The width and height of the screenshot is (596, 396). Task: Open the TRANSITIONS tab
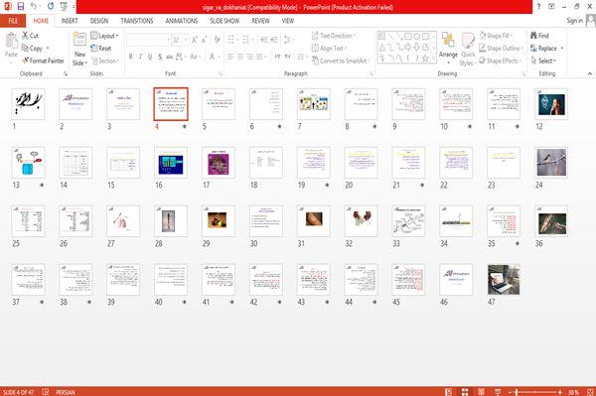click(x=137, y=21)
